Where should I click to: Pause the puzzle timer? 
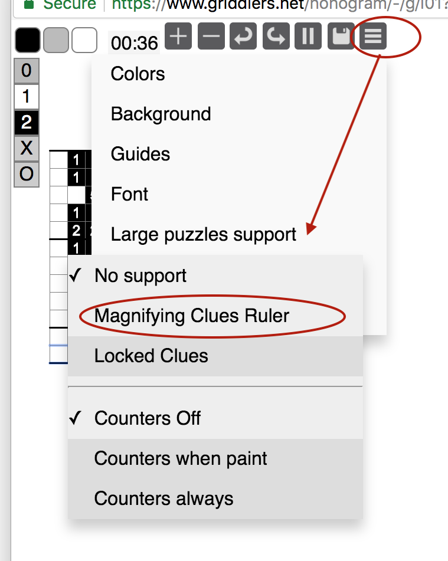[x=308, y=36]
